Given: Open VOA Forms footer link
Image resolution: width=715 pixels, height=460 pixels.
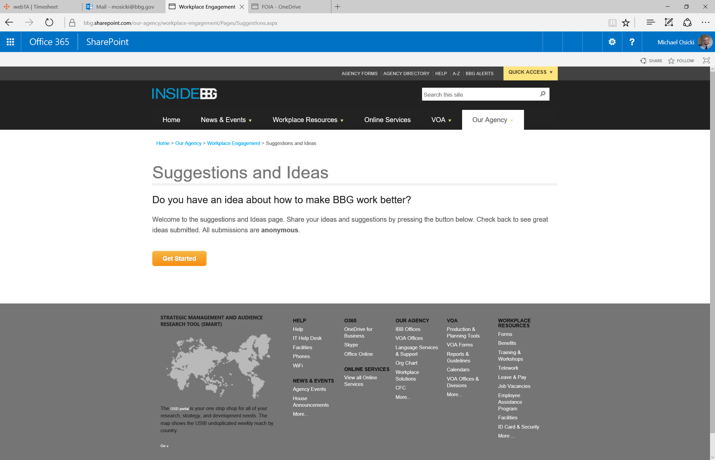Looking at the screenshot, I should tap(459, 345).
